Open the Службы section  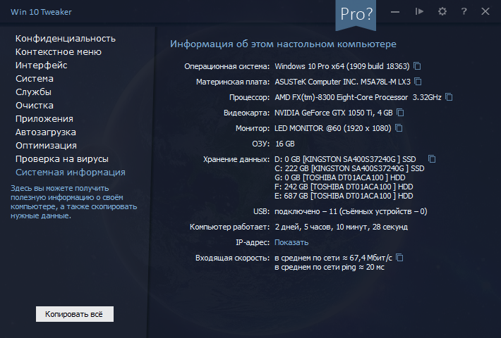(x=34, y=92)
